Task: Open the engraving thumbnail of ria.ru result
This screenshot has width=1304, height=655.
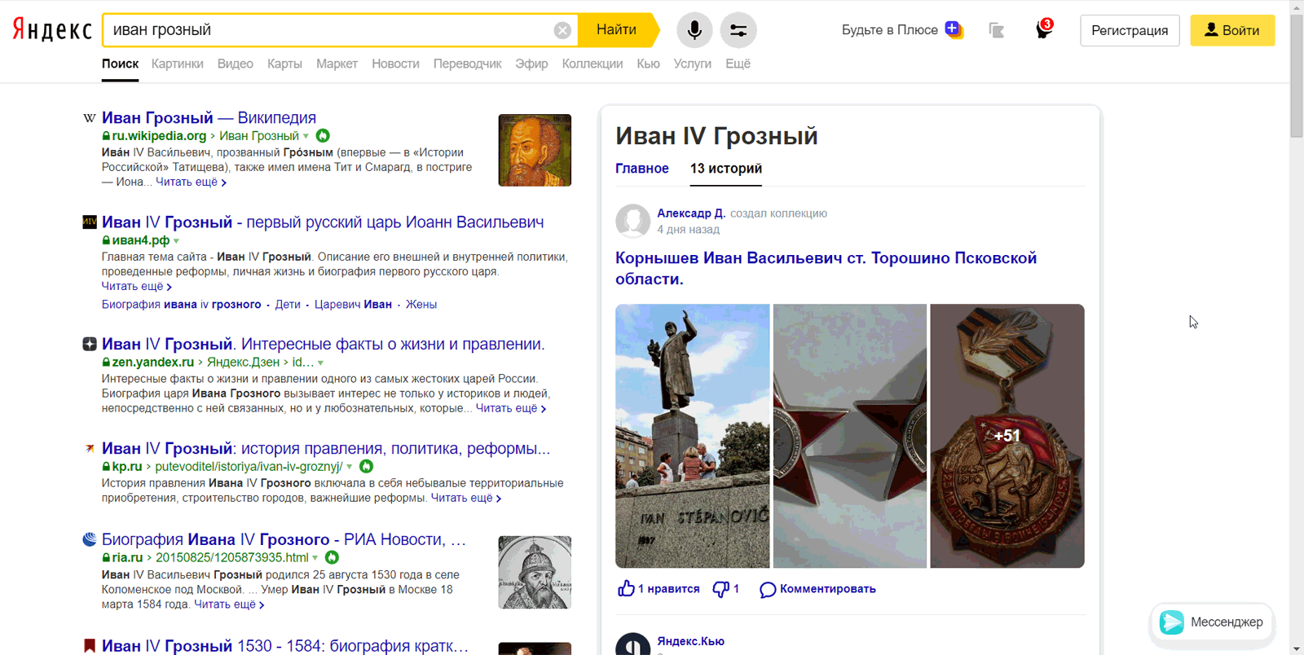Action: click(x=535, y=572)
